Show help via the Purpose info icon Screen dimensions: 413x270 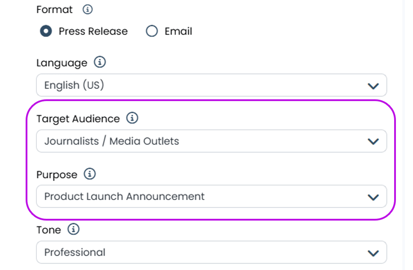click(x=90, y=174)
